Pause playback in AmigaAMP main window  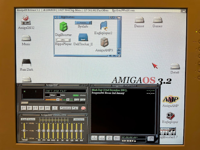(x=36, y=108)
